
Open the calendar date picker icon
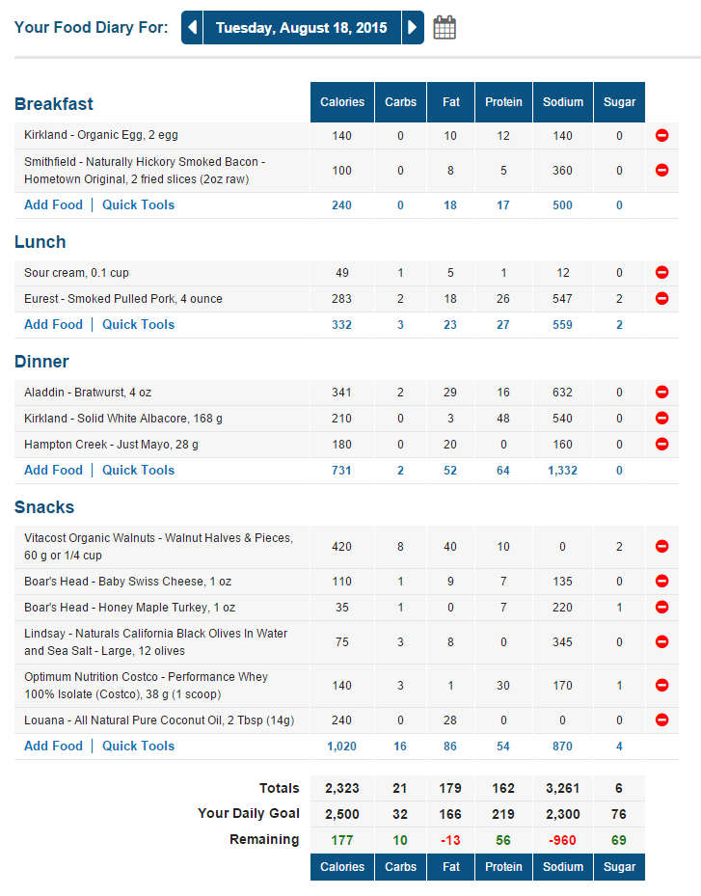tap(445, 27)
